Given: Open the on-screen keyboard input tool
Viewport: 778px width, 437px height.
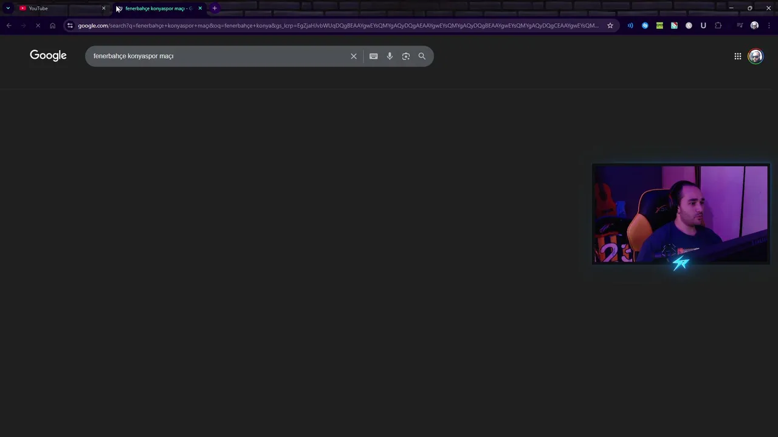Looking at the screenshot, I should [x=373, y=56].
